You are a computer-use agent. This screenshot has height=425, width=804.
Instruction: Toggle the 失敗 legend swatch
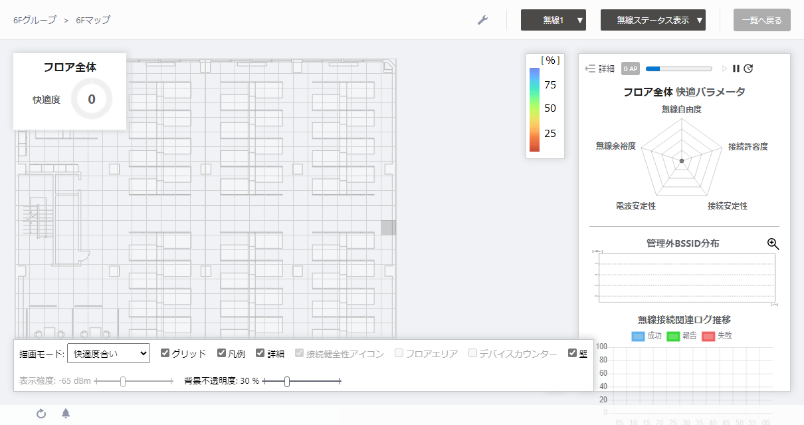pos(709,336)
